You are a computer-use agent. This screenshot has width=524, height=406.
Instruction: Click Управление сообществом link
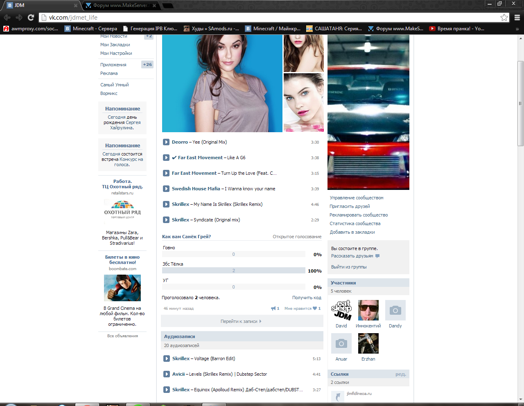[357, 198]
